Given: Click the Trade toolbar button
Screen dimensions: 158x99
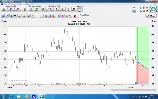Looking at the screenshot, I should (x=74, y=10).
